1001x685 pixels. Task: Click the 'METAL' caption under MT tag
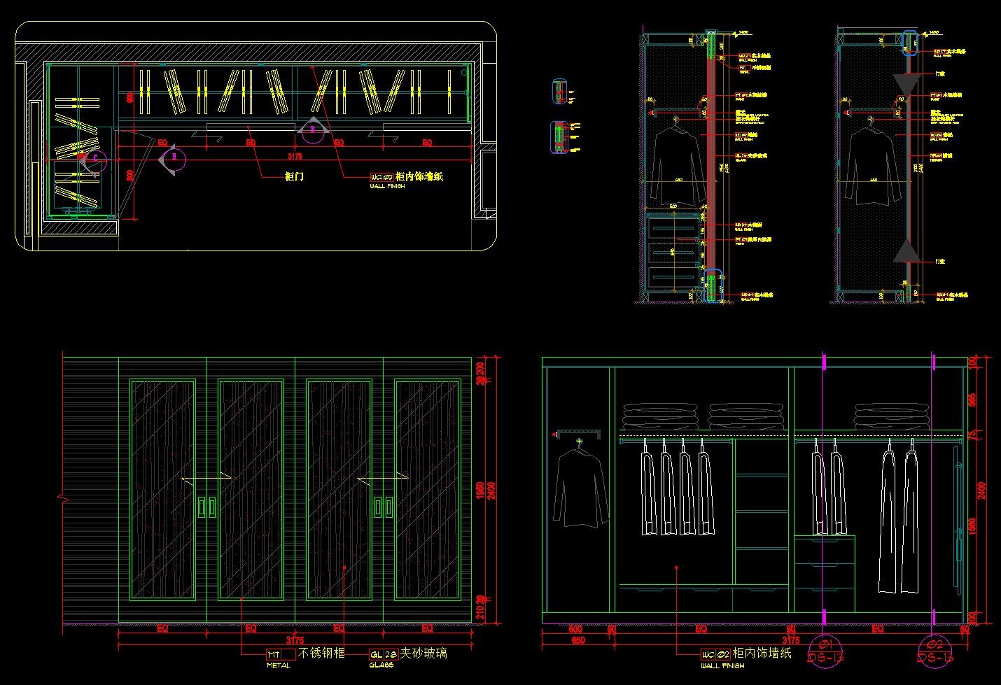tap(278, 665)
